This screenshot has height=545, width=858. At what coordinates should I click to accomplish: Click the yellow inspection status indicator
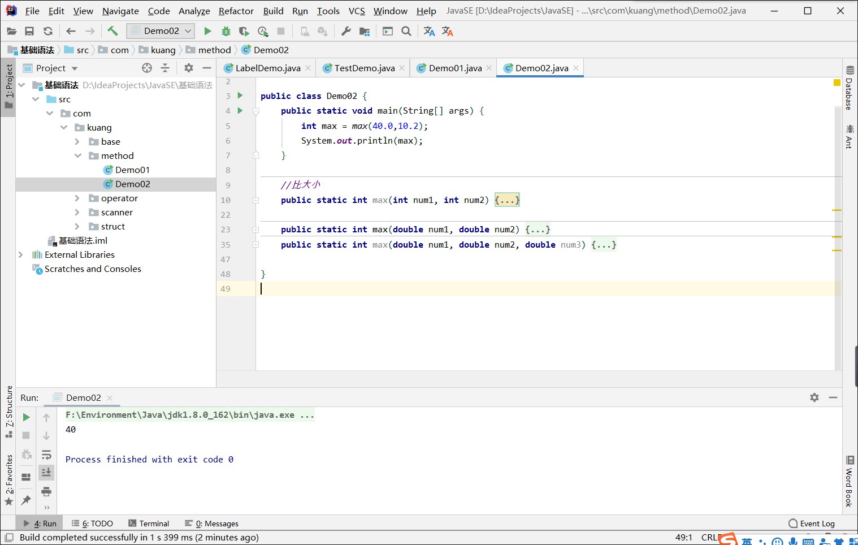(x=837, y=83)
